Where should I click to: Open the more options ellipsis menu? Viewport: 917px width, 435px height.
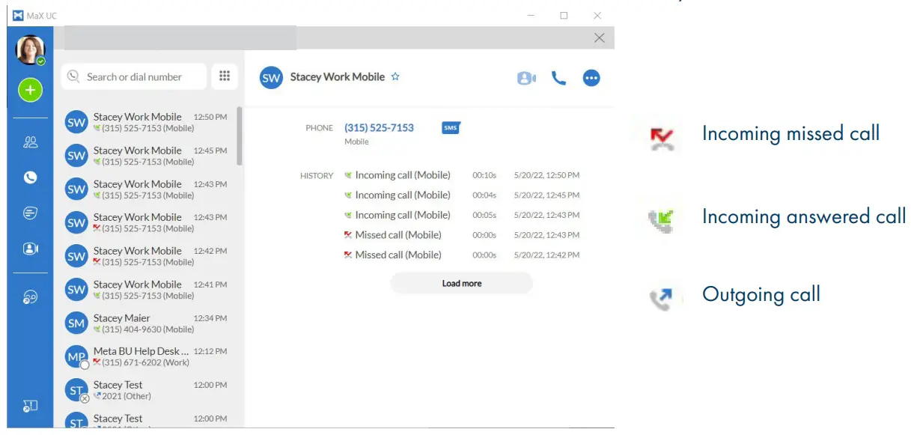point(591,77)
